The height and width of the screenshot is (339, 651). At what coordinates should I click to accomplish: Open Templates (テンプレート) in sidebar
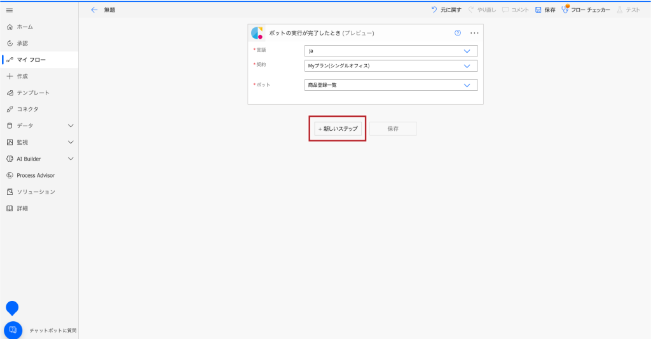(x=39, y=93)
